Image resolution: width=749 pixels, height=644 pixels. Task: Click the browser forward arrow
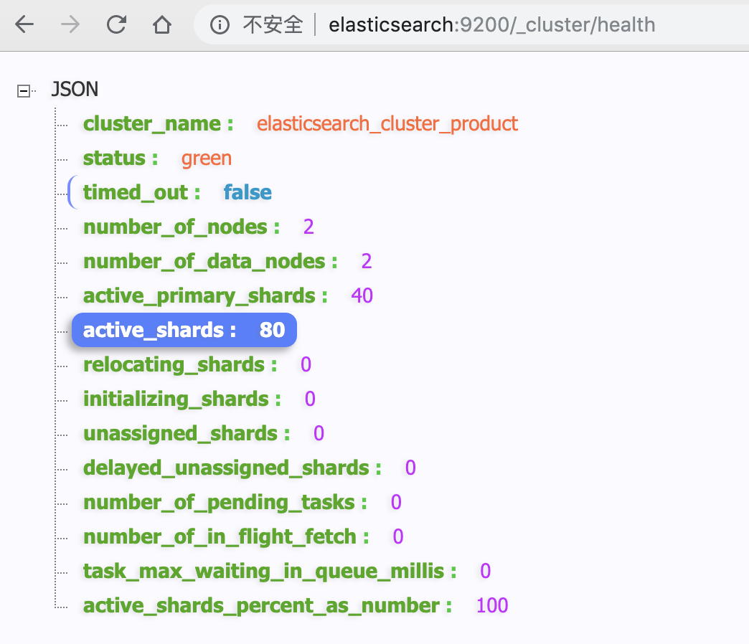[70, 24]
